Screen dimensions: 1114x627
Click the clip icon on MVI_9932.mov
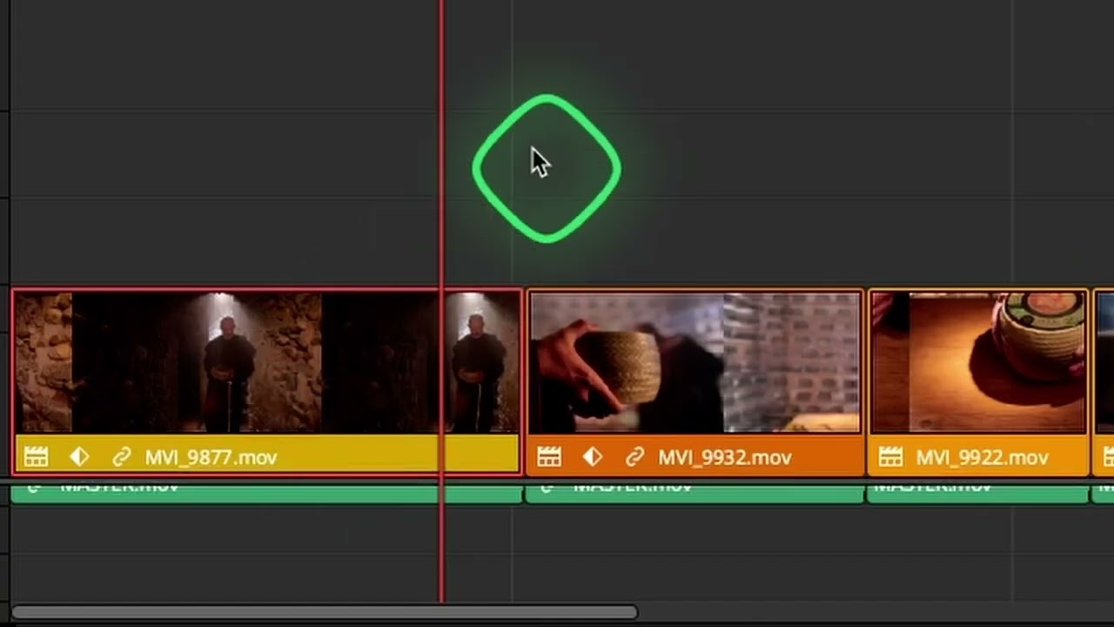(548, 456)
